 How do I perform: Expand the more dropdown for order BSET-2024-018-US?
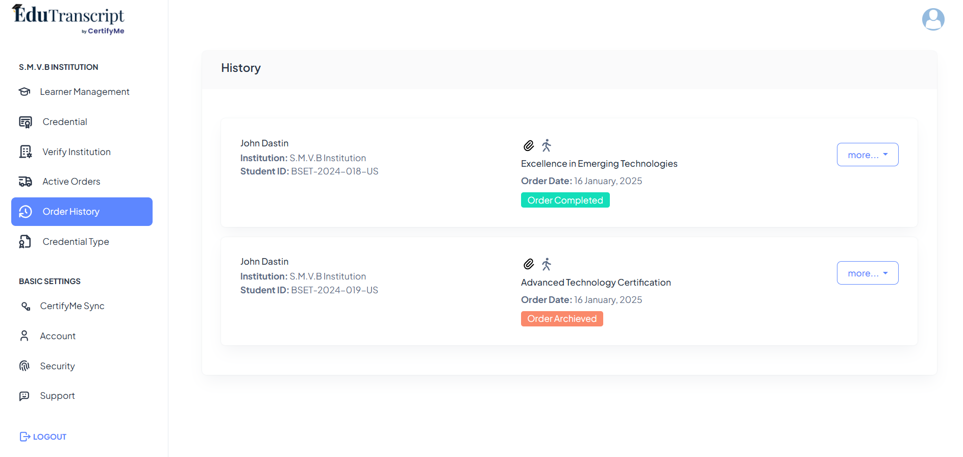[868, 155]
